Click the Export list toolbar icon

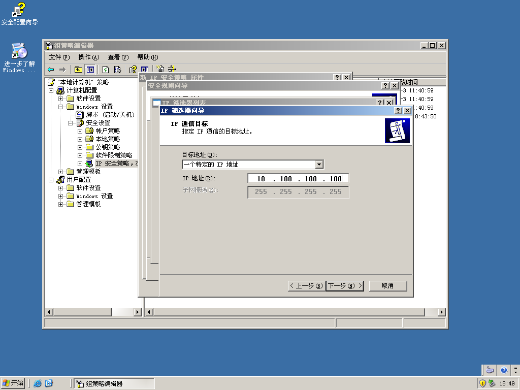[x=117, y=69]
